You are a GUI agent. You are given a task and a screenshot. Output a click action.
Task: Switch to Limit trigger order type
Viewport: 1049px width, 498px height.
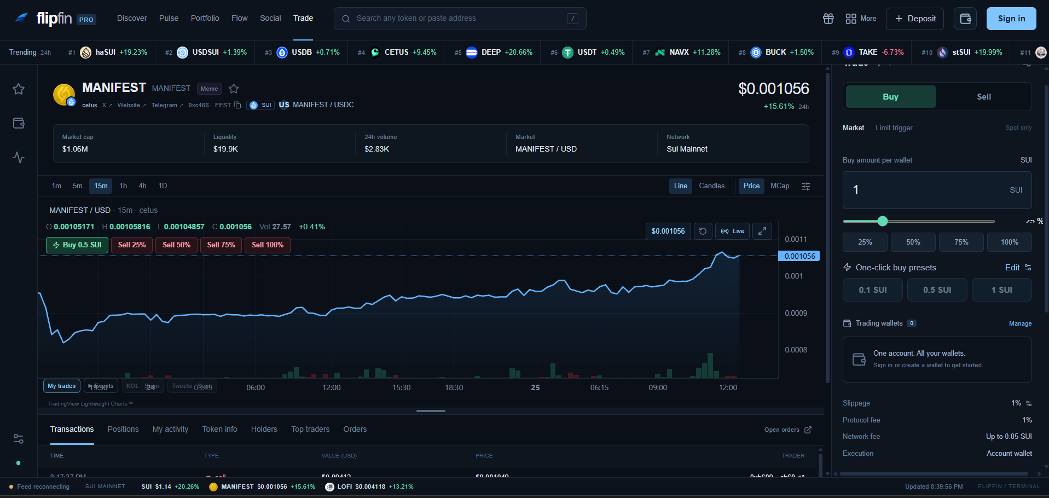click(x=894, y=128)
